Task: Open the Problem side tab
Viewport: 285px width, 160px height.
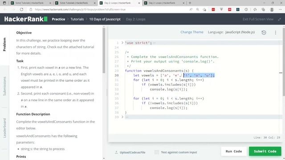Action: pos(4,44)
